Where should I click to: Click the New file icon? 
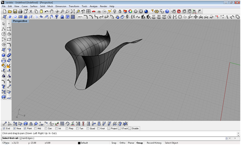(x=5, y=11)
